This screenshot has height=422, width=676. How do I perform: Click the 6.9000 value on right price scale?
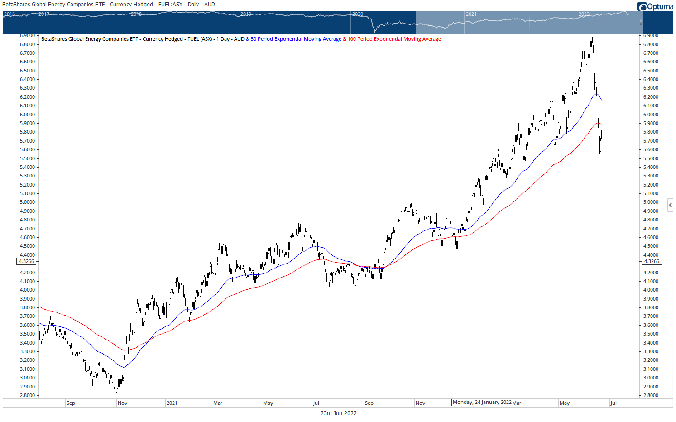tap(651, 35)
